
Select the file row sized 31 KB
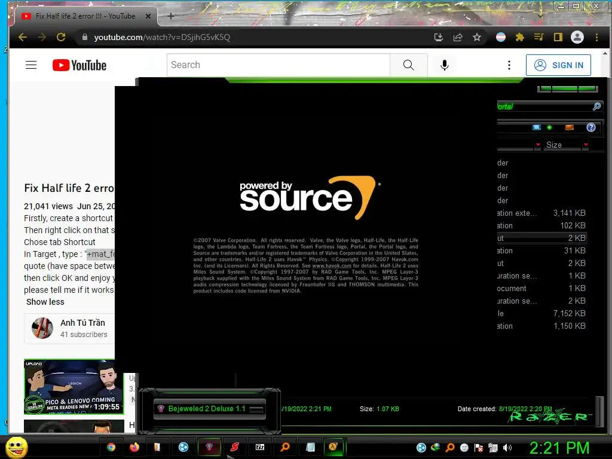click(541, 250)
